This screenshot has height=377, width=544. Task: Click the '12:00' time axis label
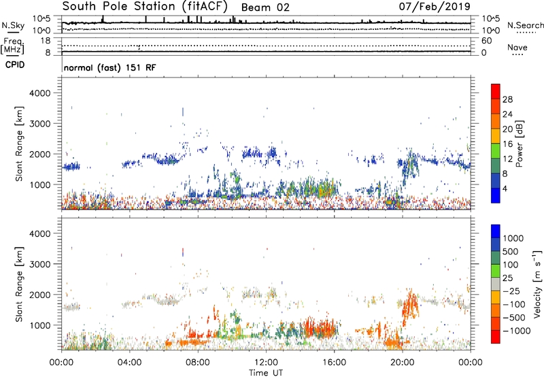266,363
